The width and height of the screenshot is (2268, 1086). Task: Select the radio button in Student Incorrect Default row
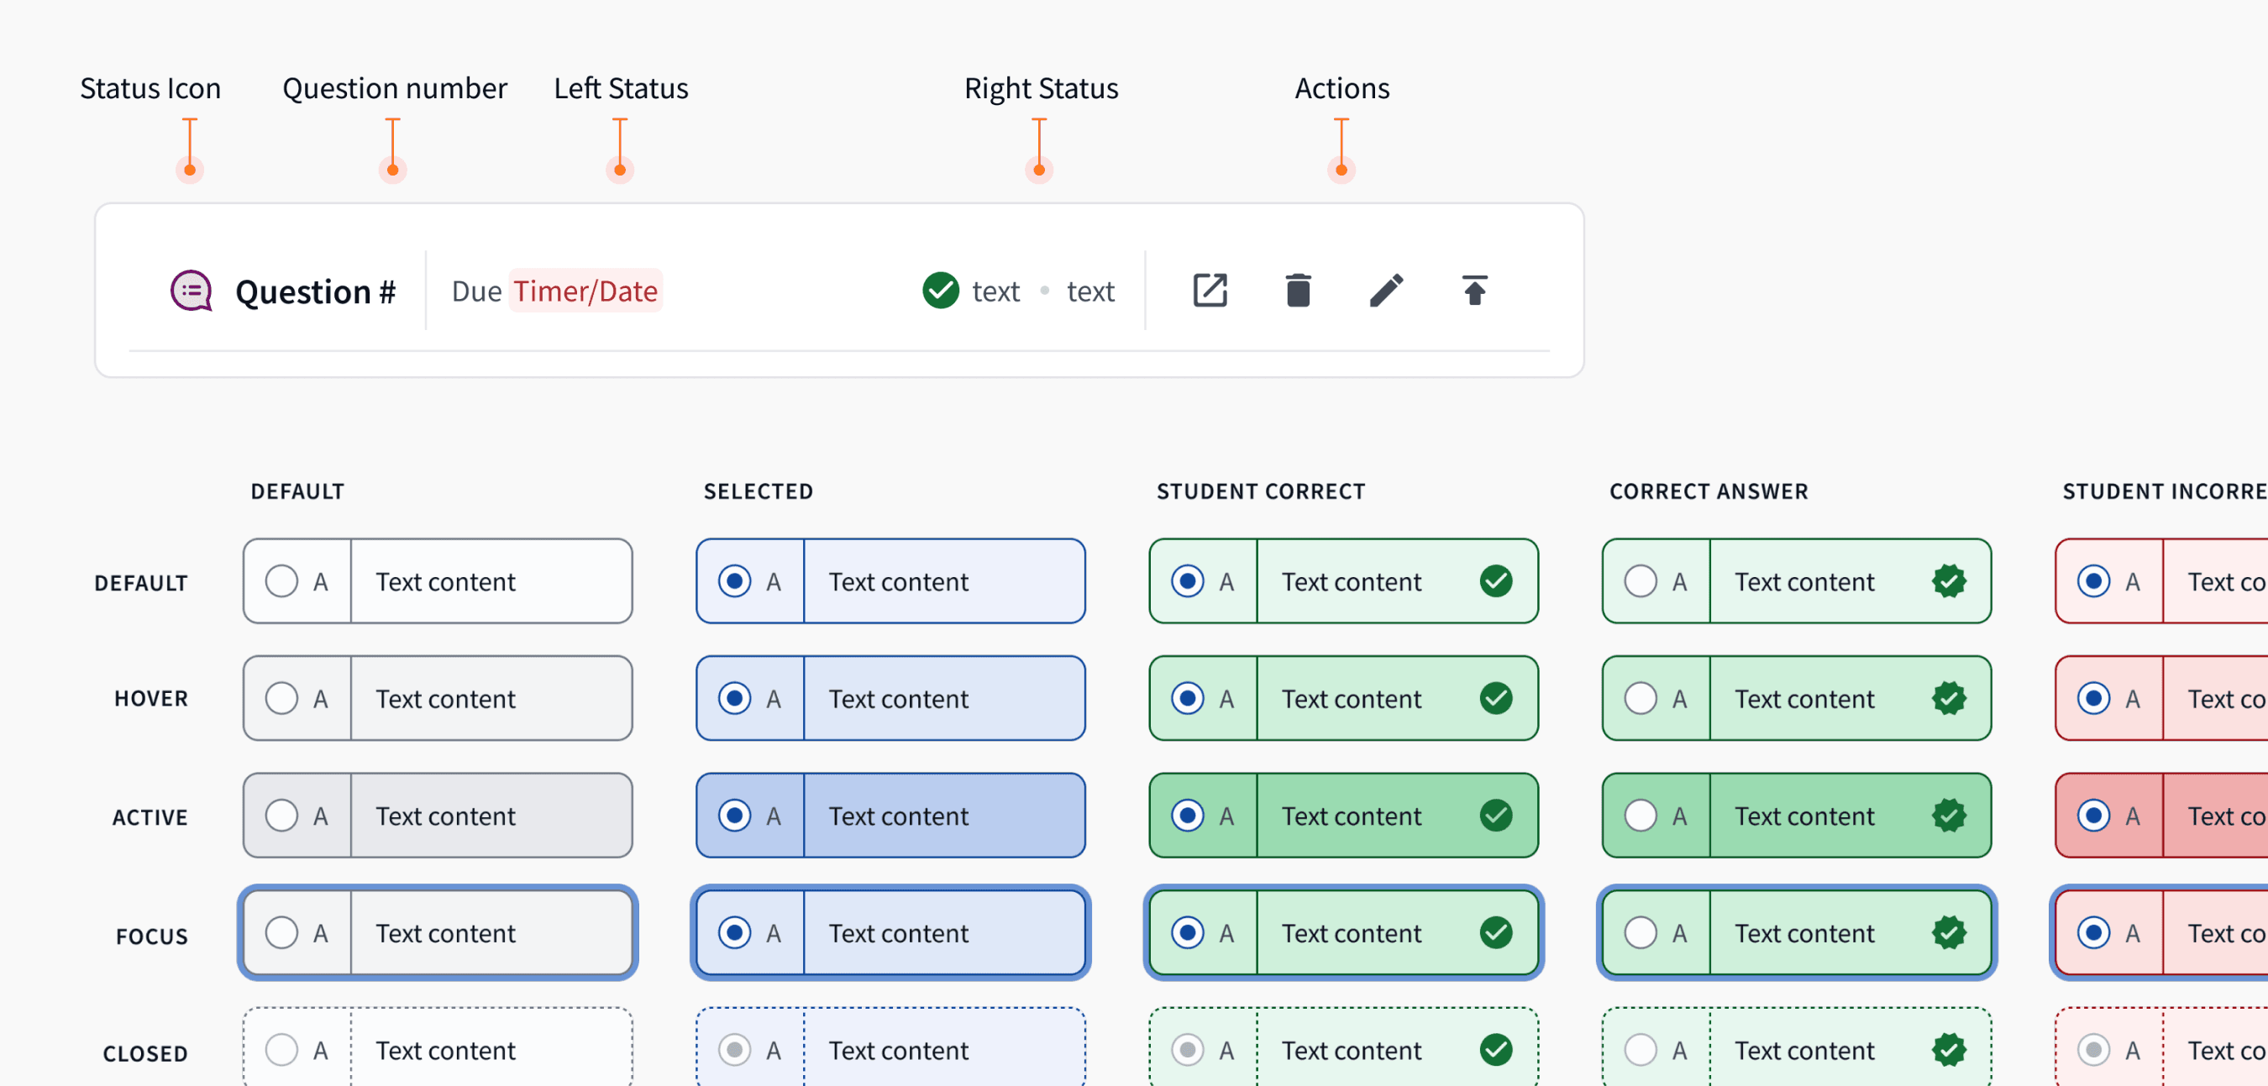(2093, 581)
